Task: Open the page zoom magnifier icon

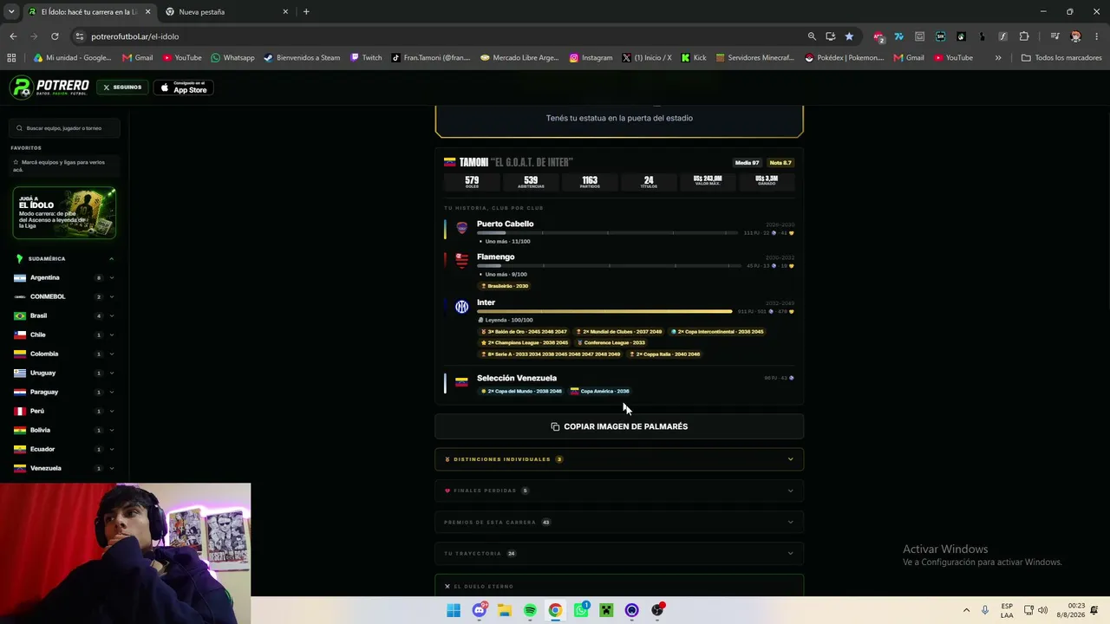Action: coord(812,36)
